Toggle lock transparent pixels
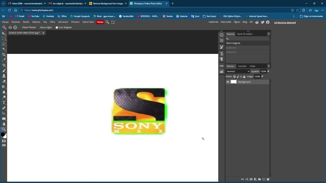326x183 pixels. tap(235, 77)
